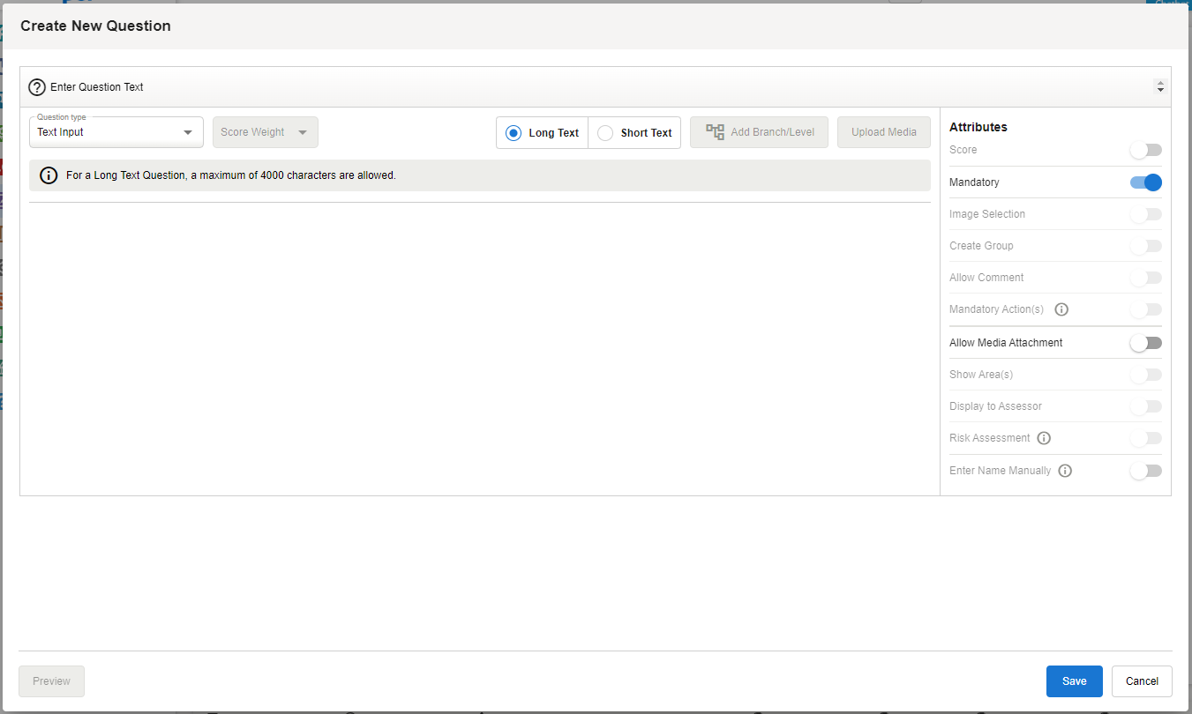Click the Save button
Viewport: 1192px width, 714px height.
pos(1074,681)
